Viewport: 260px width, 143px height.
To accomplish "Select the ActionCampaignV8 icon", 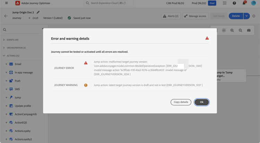I will [11, 114].
